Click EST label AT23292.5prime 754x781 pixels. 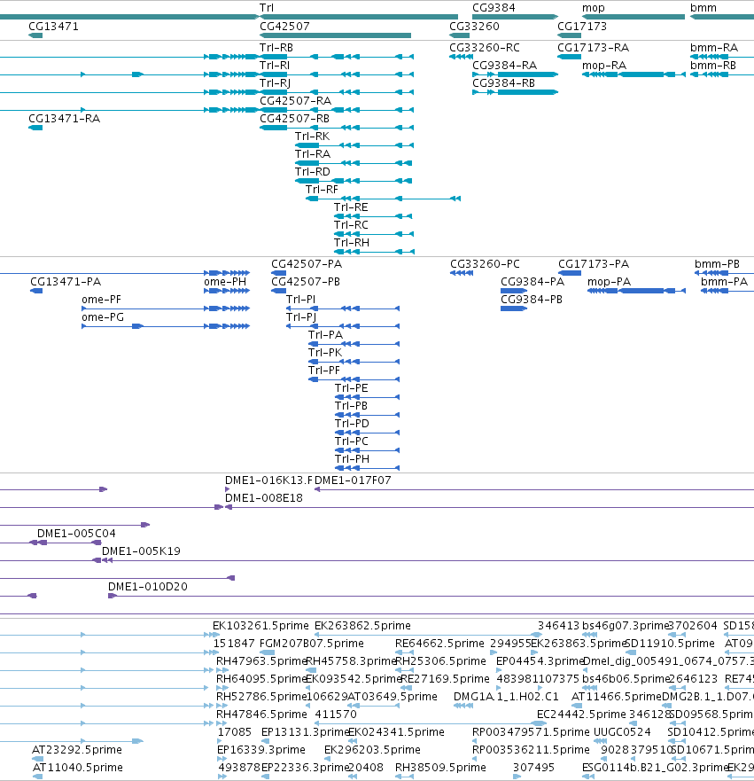point(77,750)
